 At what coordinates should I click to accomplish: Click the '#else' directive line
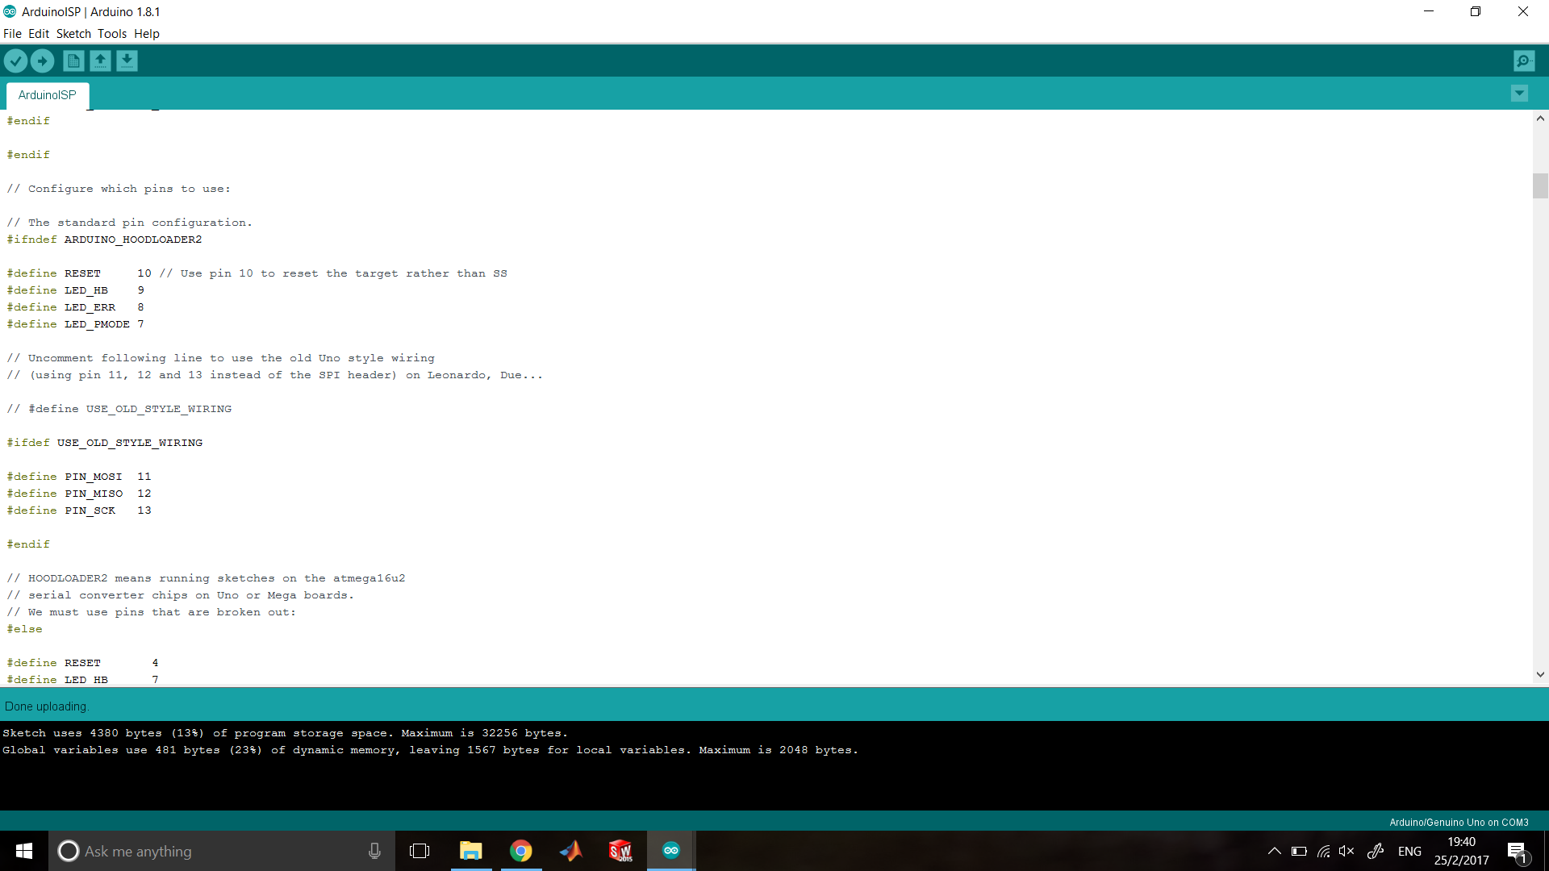click(25, 629)
